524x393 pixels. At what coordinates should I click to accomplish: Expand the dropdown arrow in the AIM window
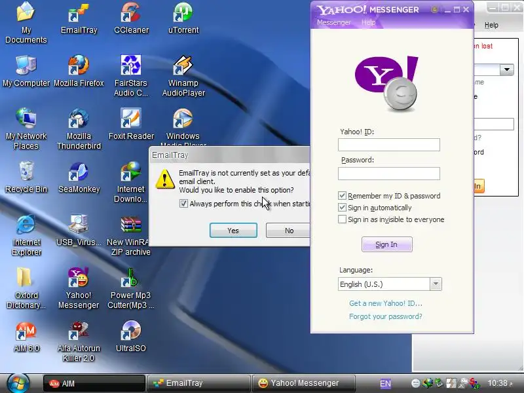506,69
